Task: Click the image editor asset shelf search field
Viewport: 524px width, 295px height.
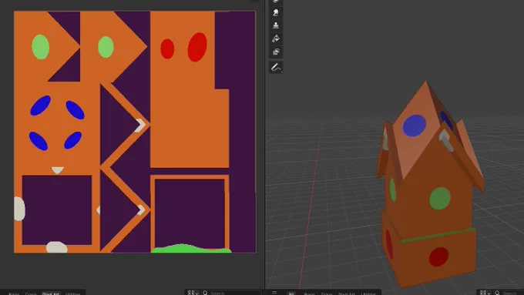Action: tap(231, 293)
